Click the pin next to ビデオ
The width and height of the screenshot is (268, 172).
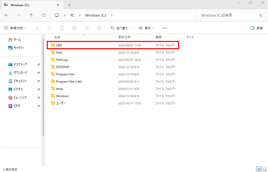point(39,106)
